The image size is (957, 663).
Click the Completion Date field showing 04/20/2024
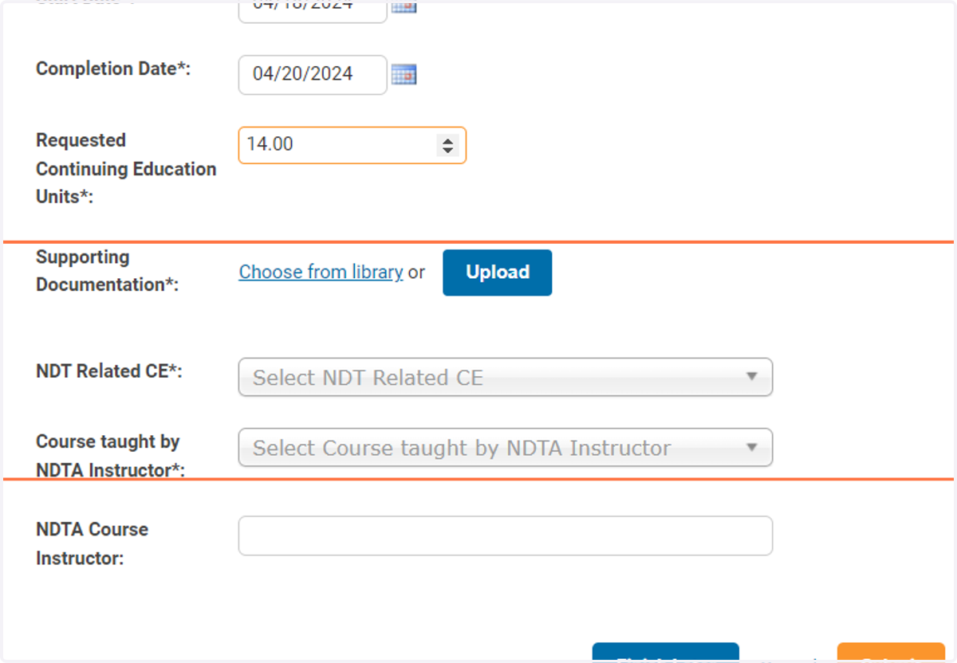tap(313, 74)
